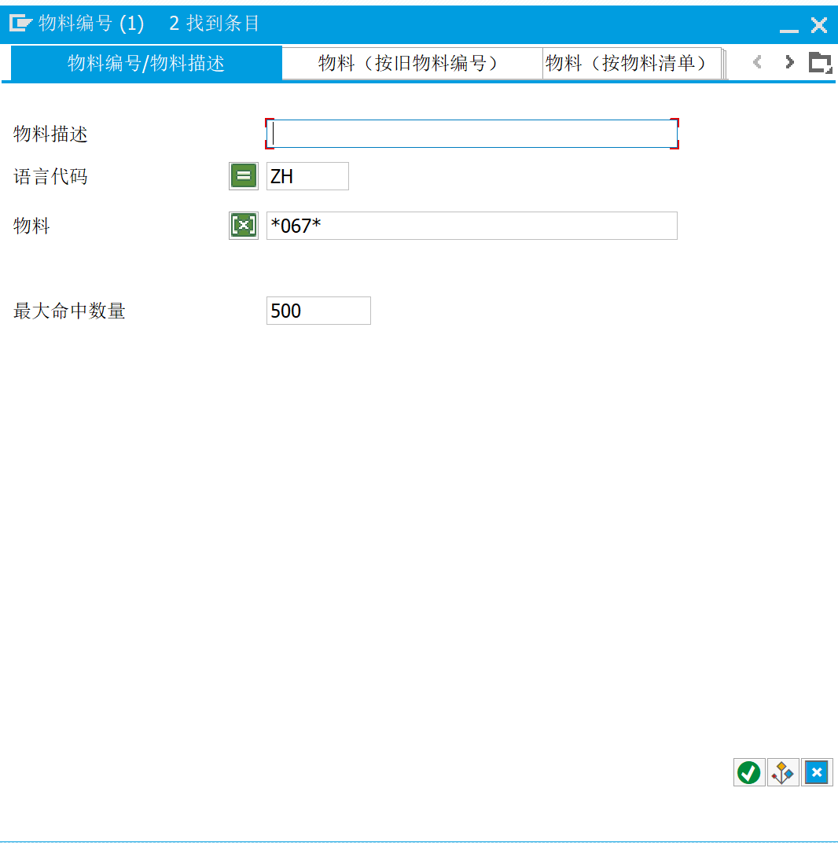Image resolution: width=838 pixels, height=843 pixels.
Task: Open multiple selection with diamond tree icon
Action: coord(782,772)
